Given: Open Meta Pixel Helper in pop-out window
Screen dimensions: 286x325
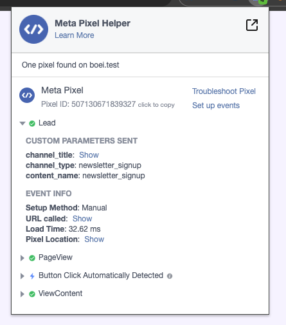Looking at the screenshot, I should tap(252, 25).
